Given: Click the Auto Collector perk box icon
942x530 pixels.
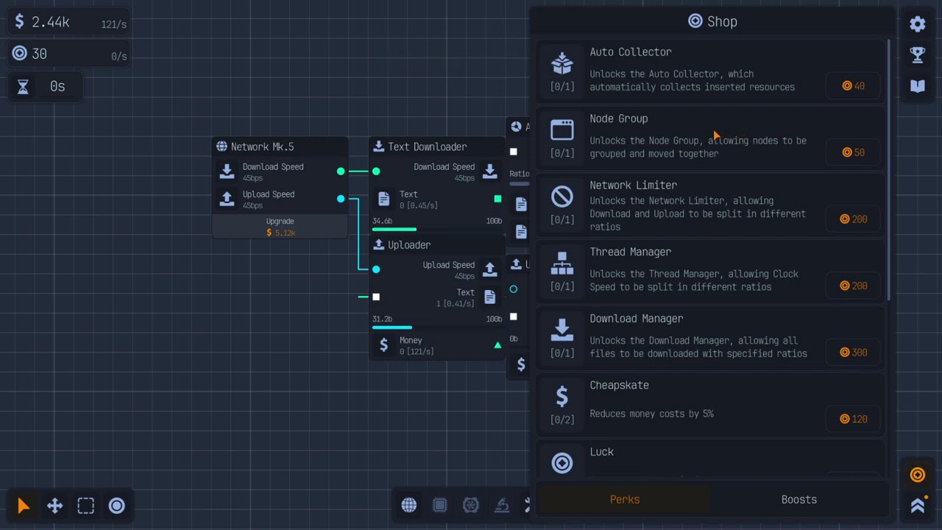Looking at the screenshot, I should [x=562, y=63].
